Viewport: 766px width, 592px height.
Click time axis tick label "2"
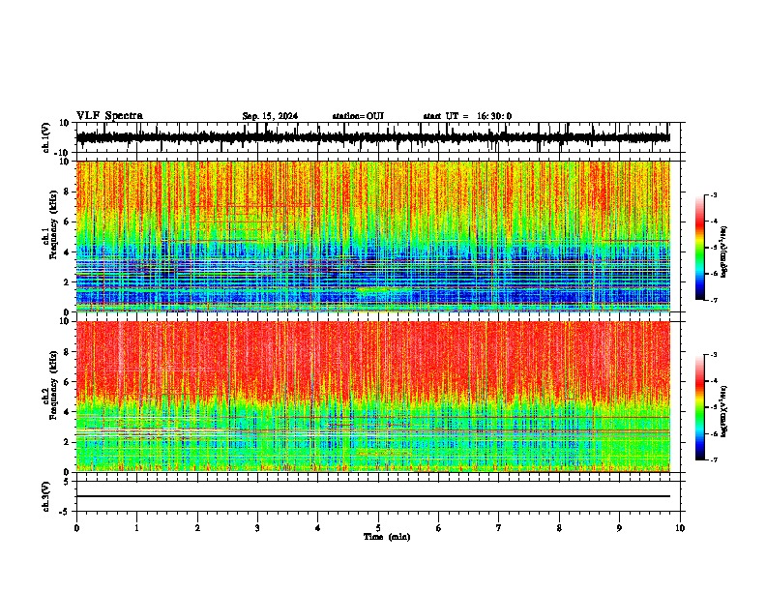click(x=197, y=528)
